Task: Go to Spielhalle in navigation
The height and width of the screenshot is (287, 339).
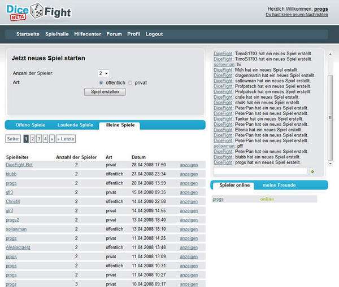Action: click(57, 34)
